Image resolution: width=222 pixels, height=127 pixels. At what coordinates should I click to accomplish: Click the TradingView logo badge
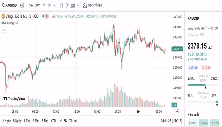point(14,98)
